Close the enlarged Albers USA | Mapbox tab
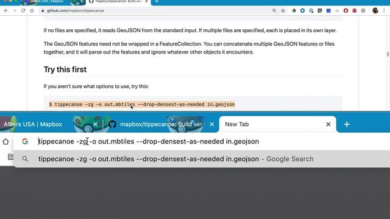The image size is (390, 219). point(95,124)
